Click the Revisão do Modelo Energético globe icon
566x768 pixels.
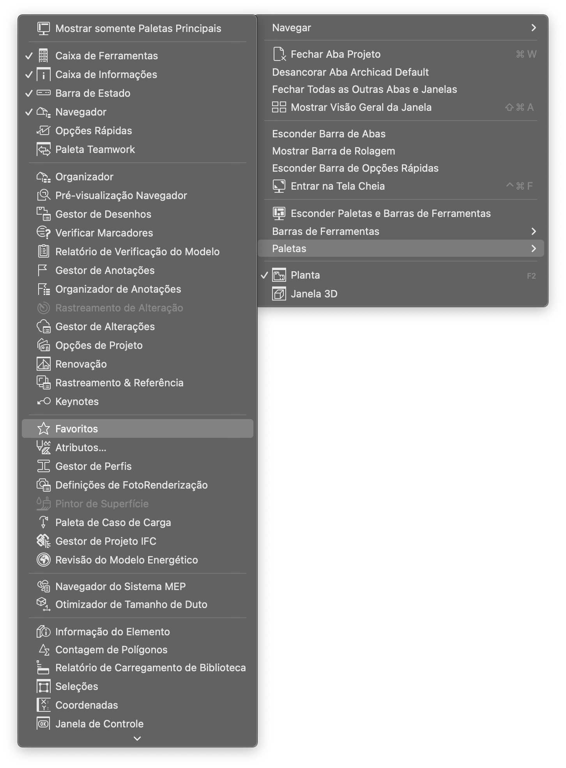point(43,560)
